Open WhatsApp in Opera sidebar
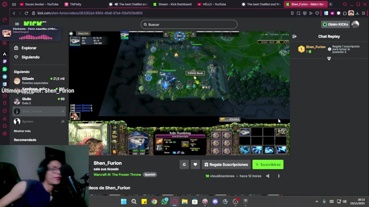This screenshot has height=207, width=369. click(5, 69)
